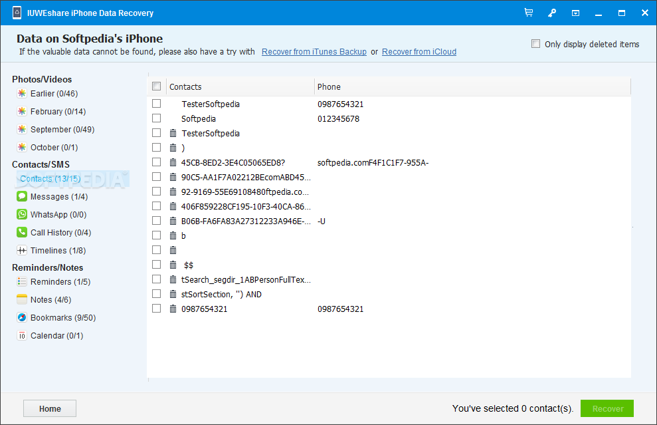The width and height of the screenshot is (657, 425).
Task: Check the stSortSection contact row
Action: click(156, 294)
